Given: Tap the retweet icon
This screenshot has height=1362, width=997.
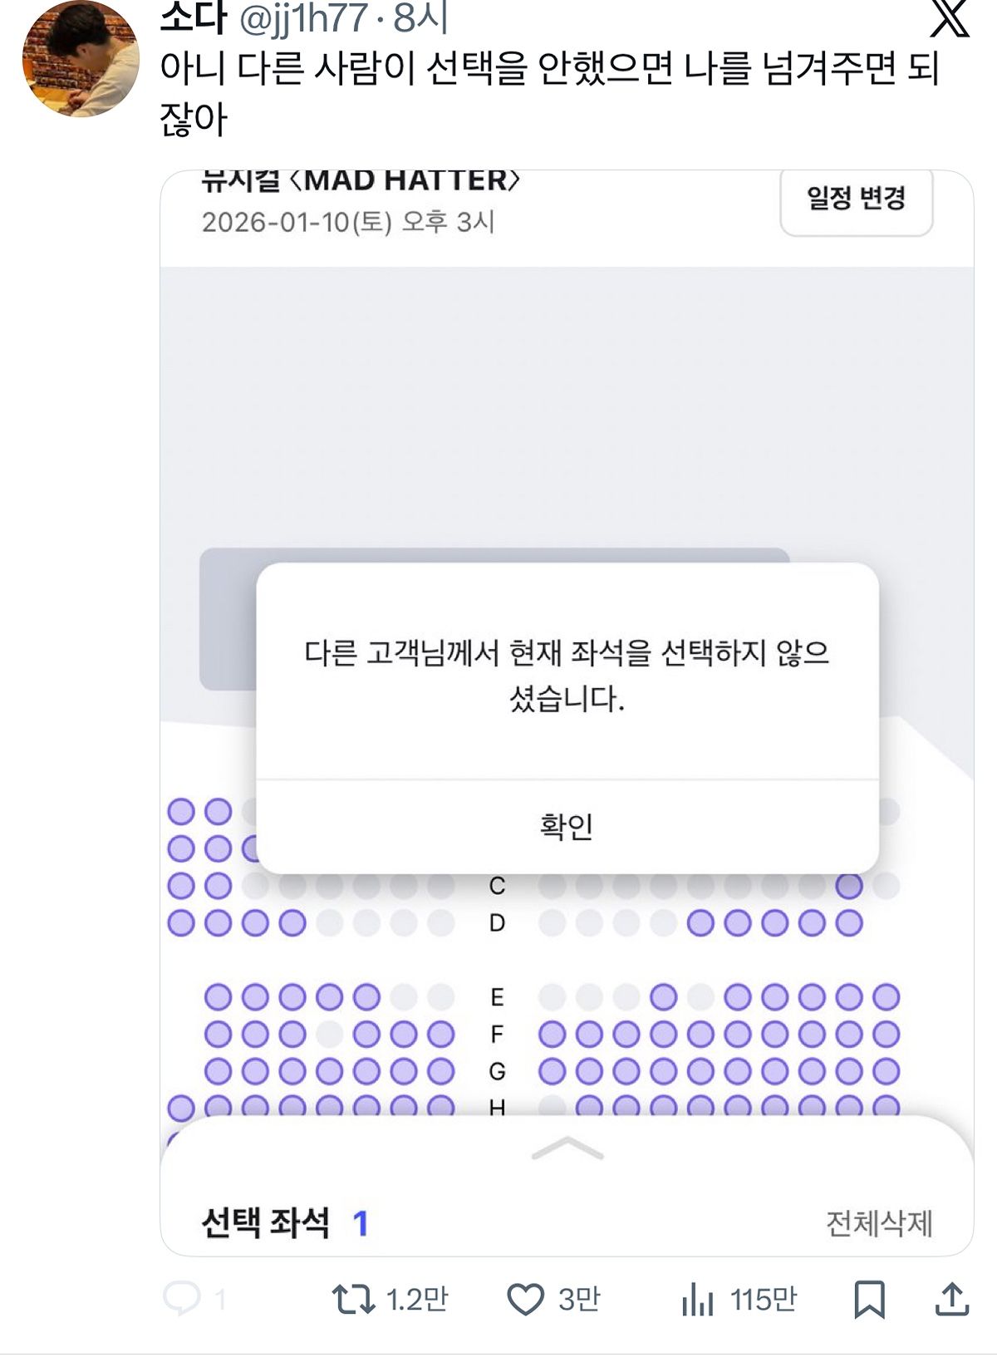Looking at the screenshot, I should pyautogui.click(x=353, y=1299).
